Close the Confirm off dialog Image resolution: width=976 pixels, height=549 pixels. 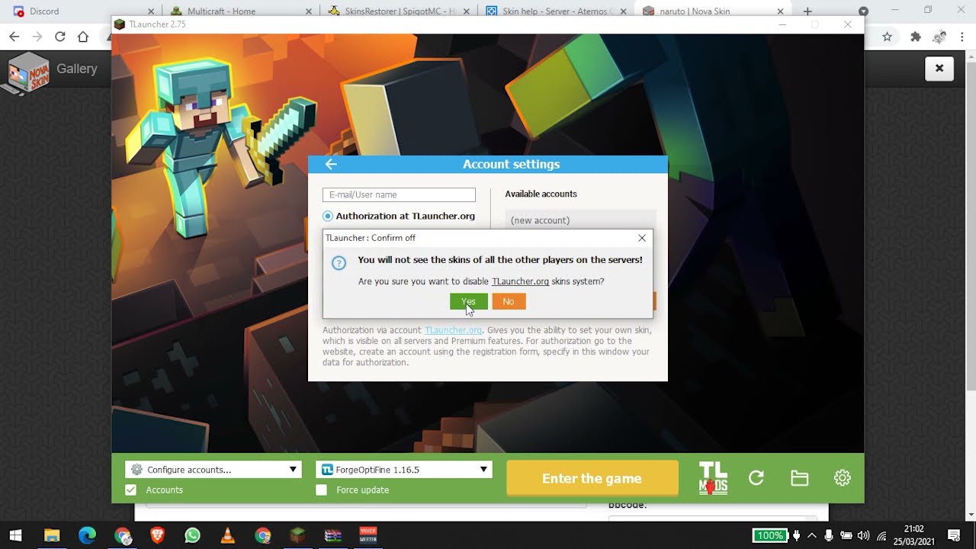pyautogui.click(x=642, y=238)
